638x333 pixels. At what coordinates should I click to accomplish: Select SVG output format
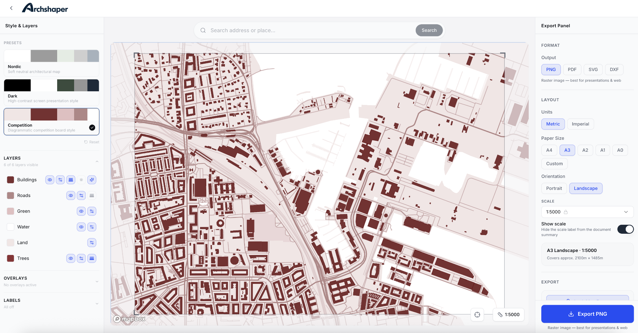pos(593,69)
